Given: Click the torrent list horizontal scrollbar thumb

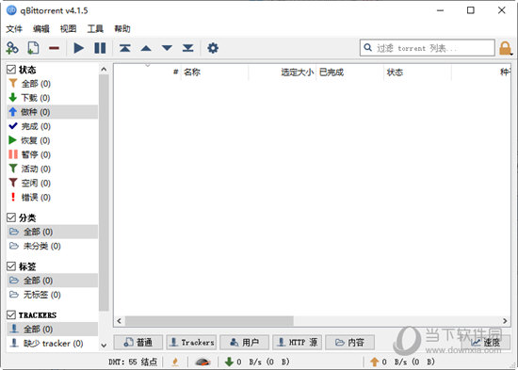Looking at the screenshot, I should coord(209,321).
